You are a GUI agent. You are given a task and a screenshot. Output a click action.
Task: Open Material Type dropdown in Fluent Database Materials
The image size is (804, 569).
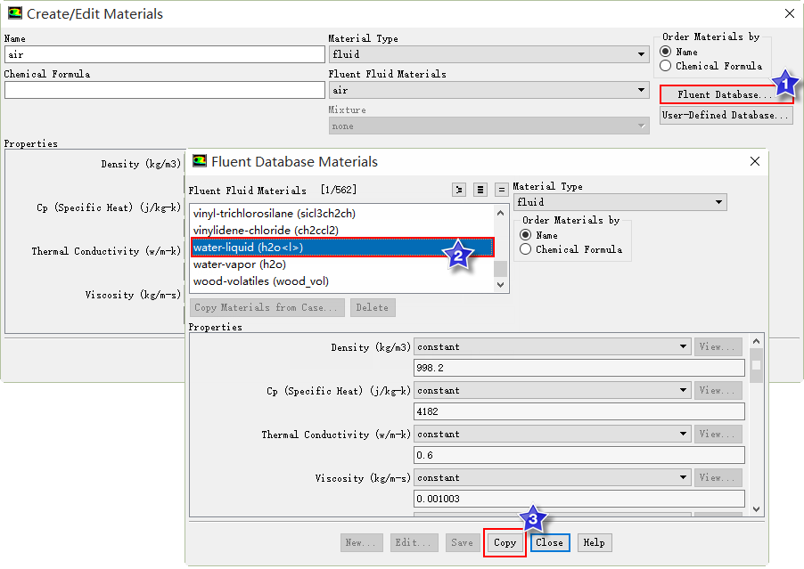click(x=619, y=202)
